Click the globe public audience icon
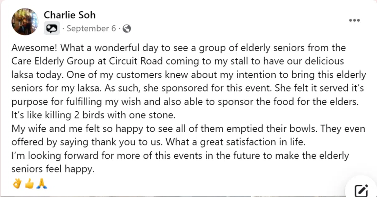Screen dimensions: 377x197 127,29
